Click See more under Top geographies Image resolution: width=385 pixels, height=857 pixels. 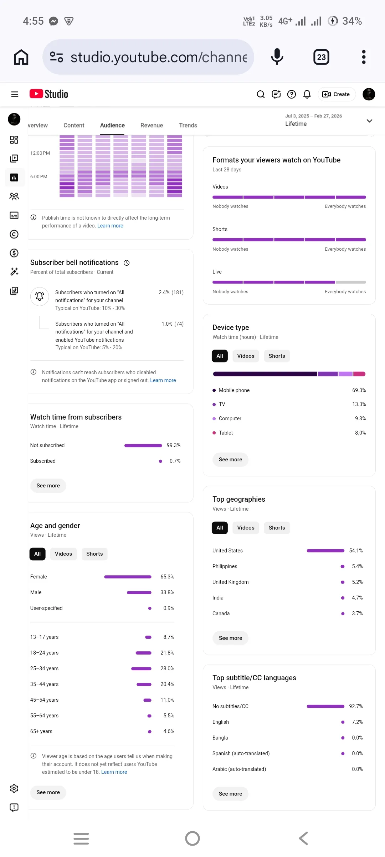[x=231, y=638]
